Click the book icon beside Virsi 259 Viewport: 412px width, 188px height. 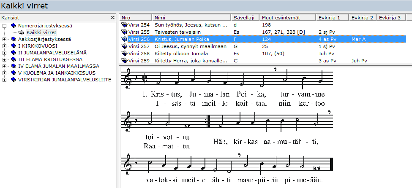click(124, 61)
